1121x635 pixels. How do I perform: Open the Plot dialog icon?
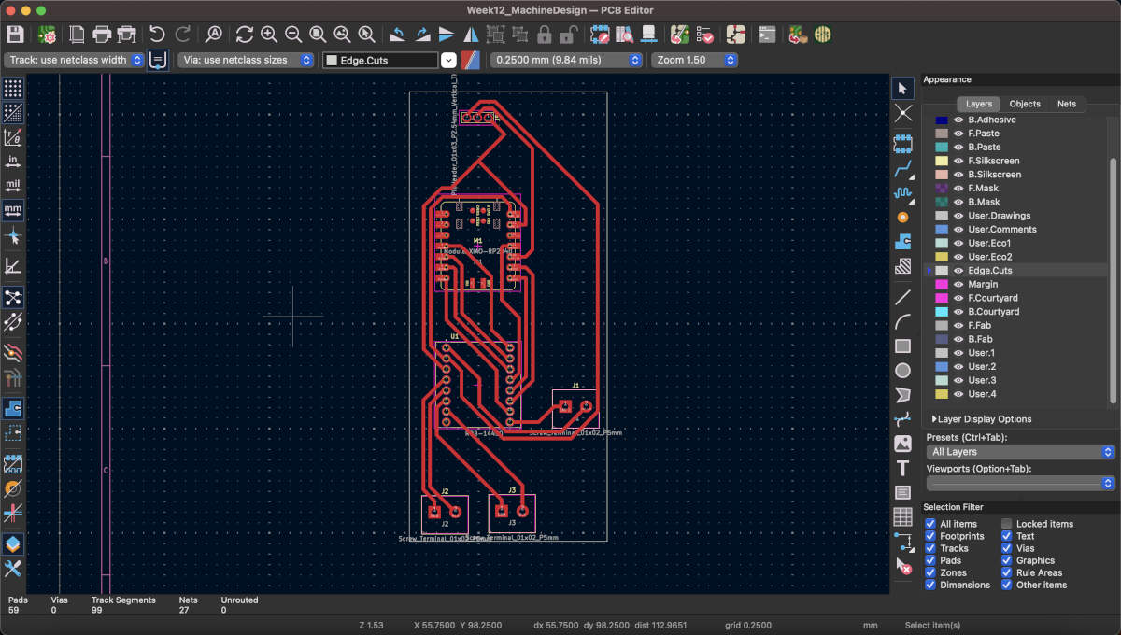pyautogui.click(x=126, y=35)
